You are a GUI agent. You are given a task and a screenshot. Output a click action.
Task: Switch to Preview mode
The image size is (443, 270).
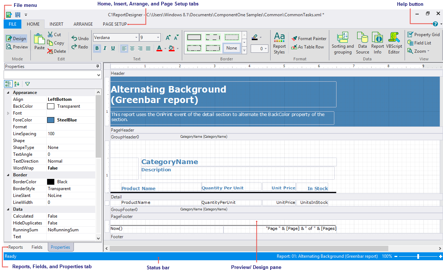coord(17,47)
